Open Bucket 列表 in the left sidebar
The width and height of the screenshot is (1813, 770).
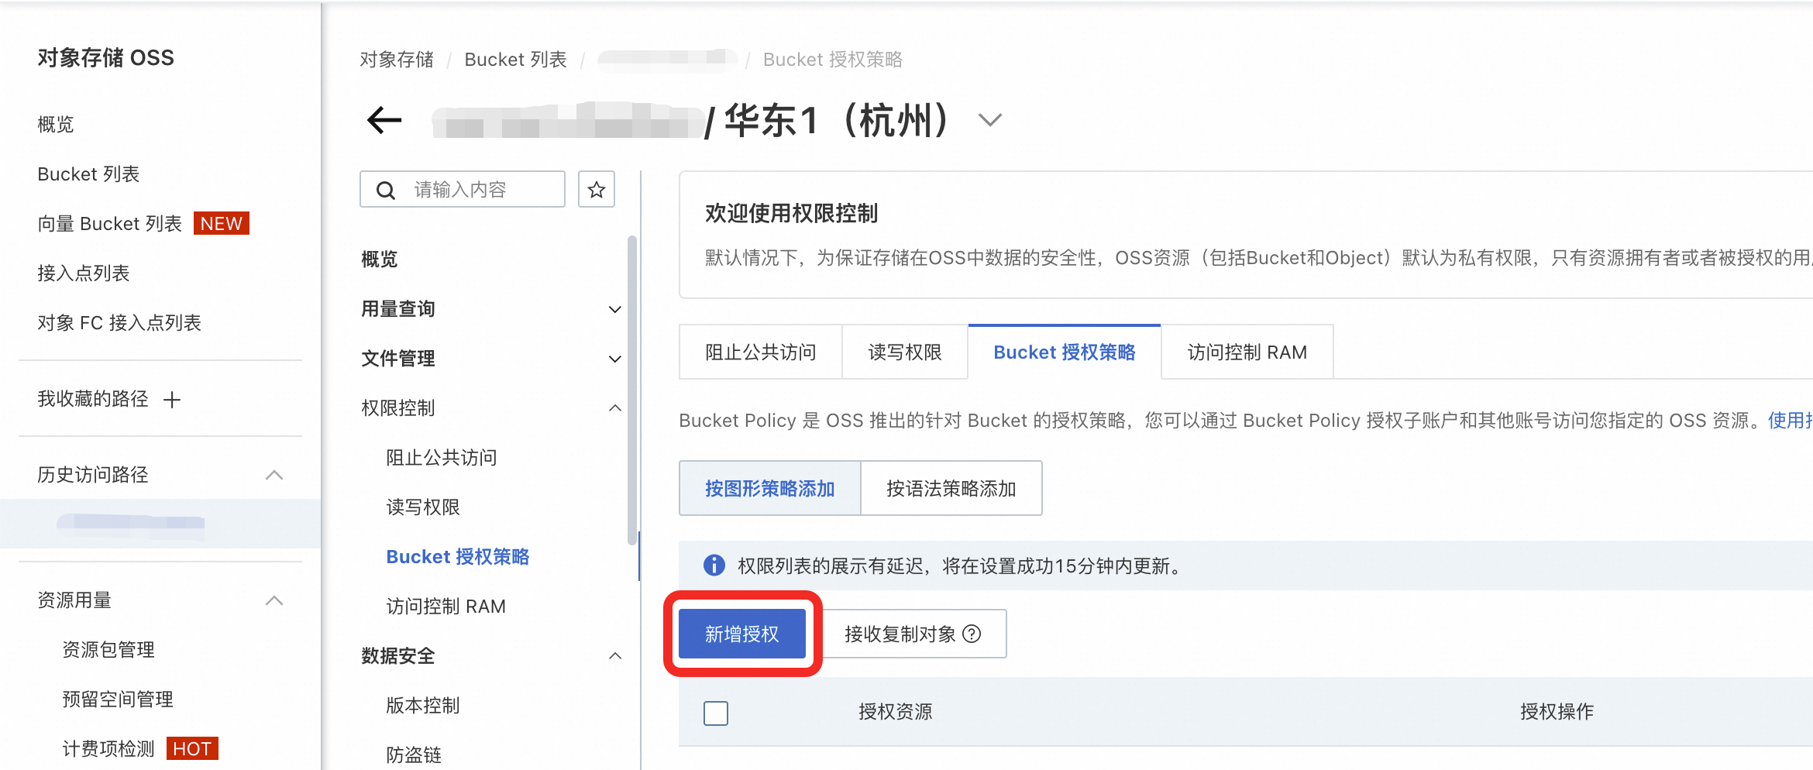(x=88, y=174)
